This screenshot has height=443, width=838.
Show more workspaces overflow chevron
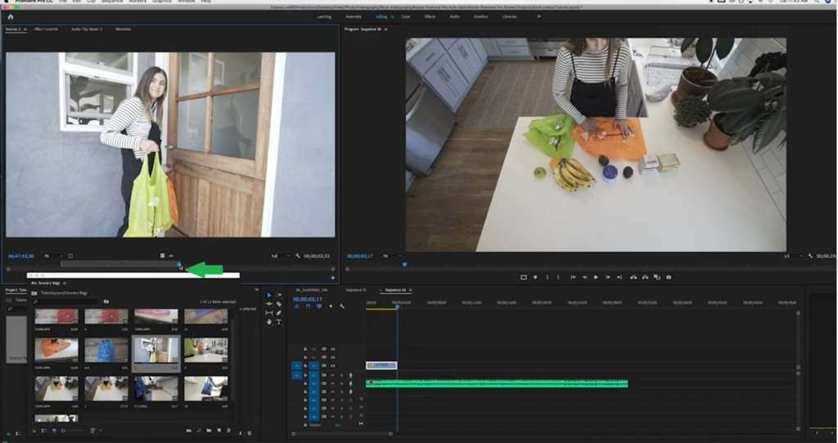538,16
